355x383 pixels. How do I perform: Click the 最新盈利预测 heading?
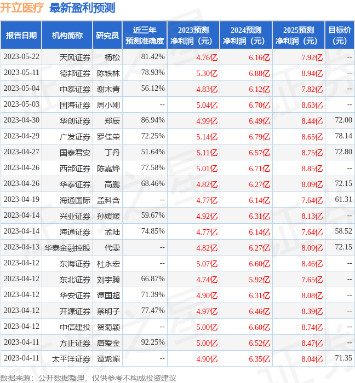tap(82, 8)
